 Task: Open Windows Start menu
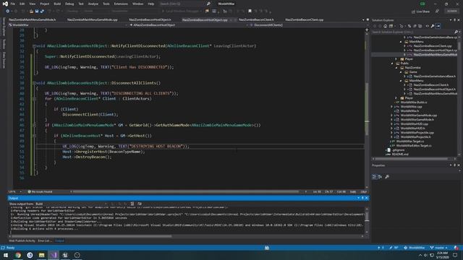pos(6,255)
